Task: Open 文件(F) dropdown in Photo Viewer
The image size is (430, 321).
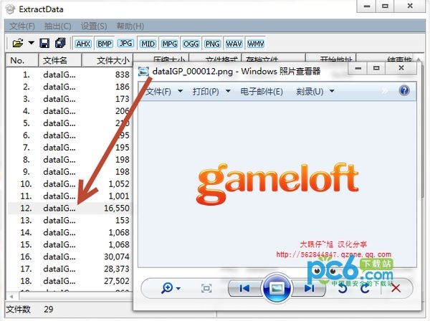Action: coord(164,91)
